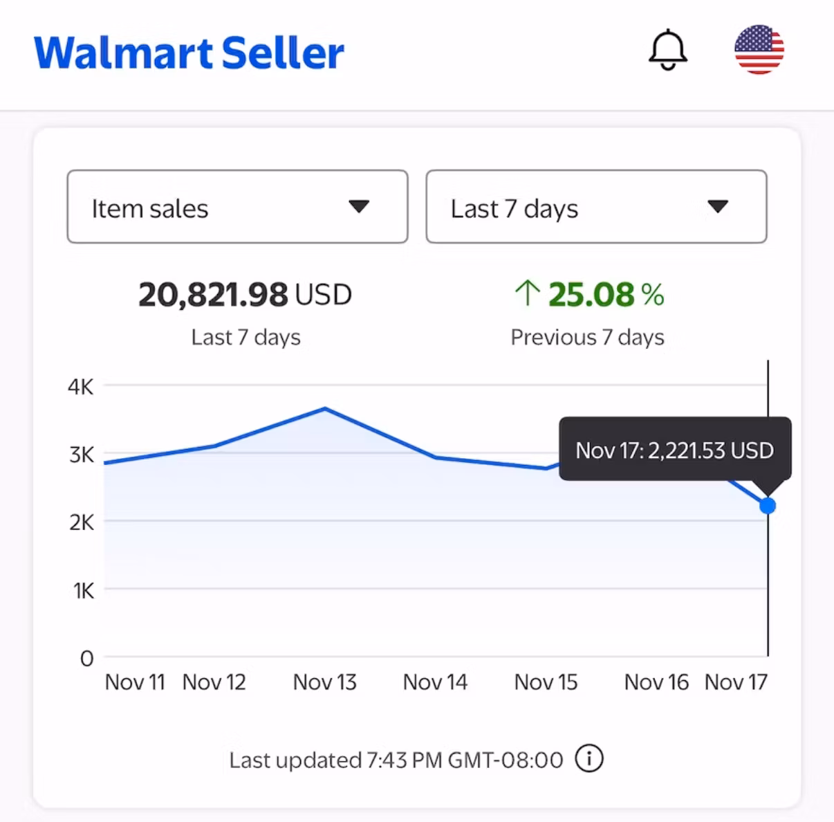Click the Last 7 days dropdown arrow
Screen dimensions: 834x822
coord(718,207)
